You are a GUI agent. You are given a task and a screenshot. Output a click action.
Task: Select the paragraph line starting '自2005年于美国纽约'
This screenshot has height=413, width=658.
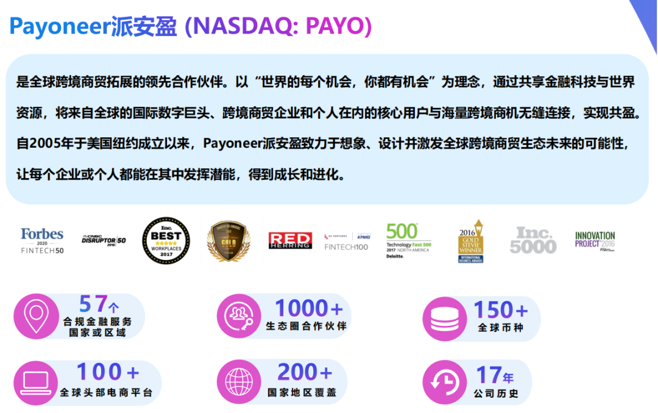pos(324,144)
